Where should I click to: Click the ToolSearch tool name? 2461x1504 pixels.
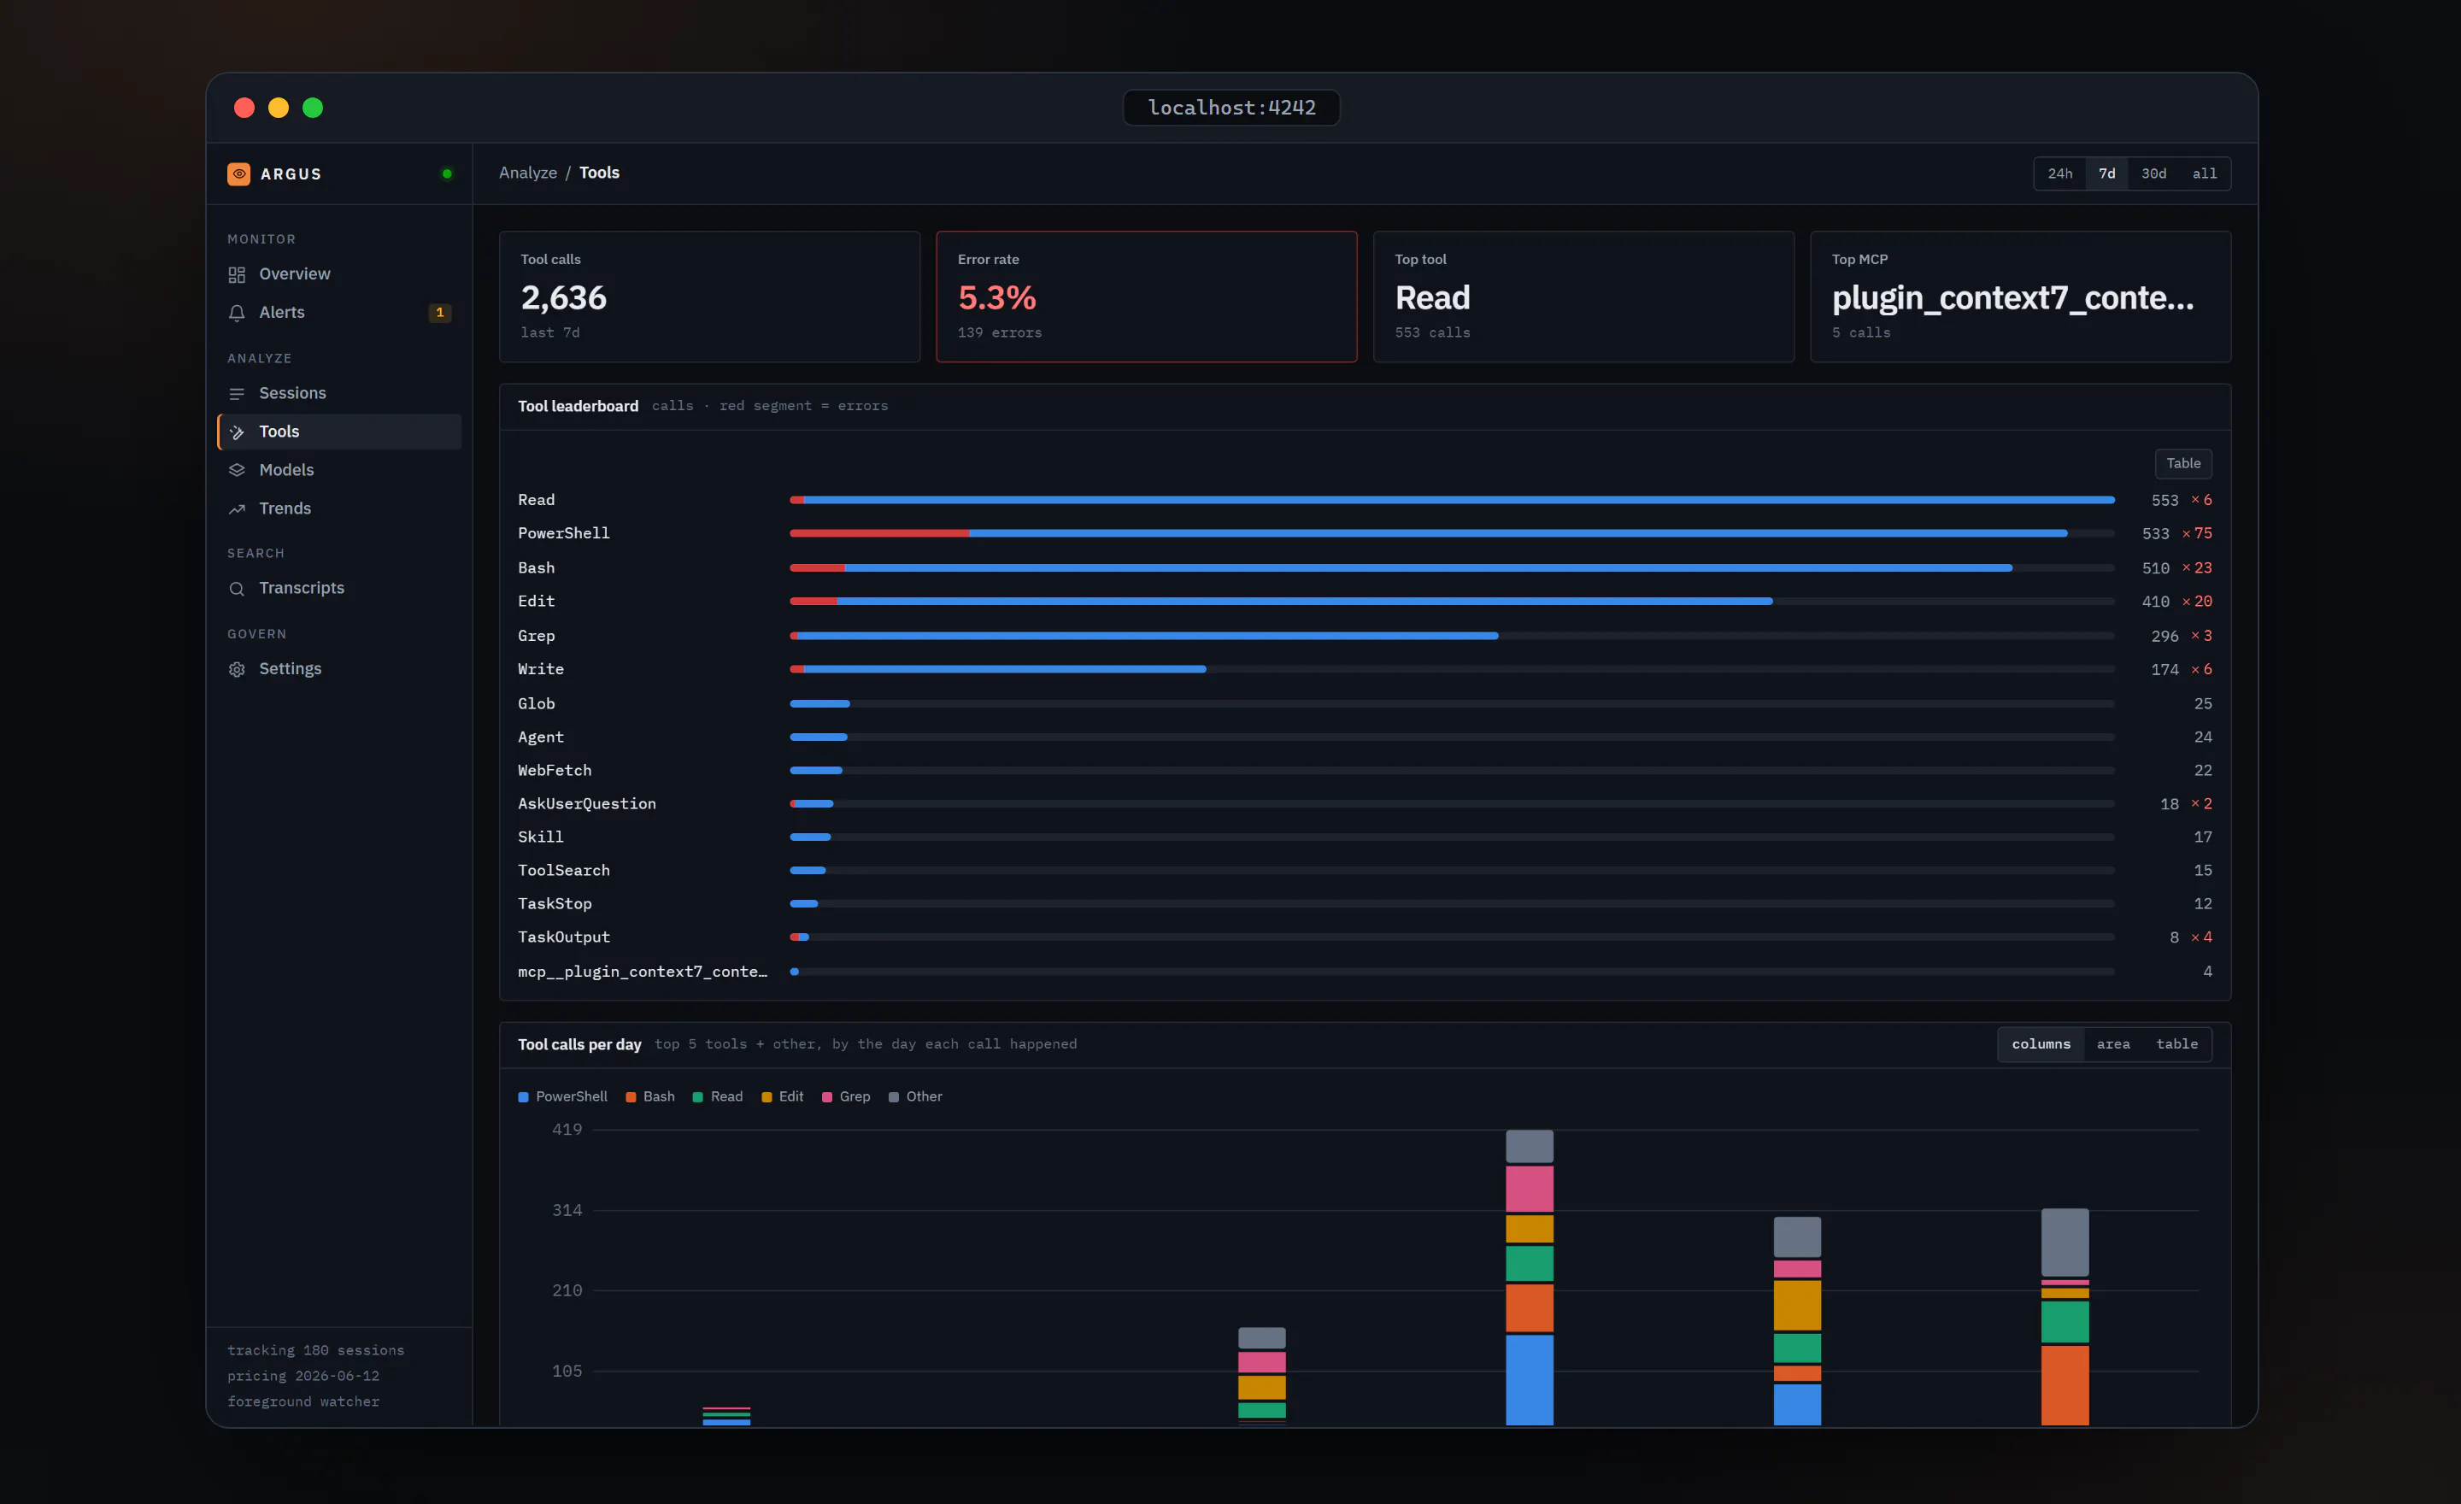point(564,871)
